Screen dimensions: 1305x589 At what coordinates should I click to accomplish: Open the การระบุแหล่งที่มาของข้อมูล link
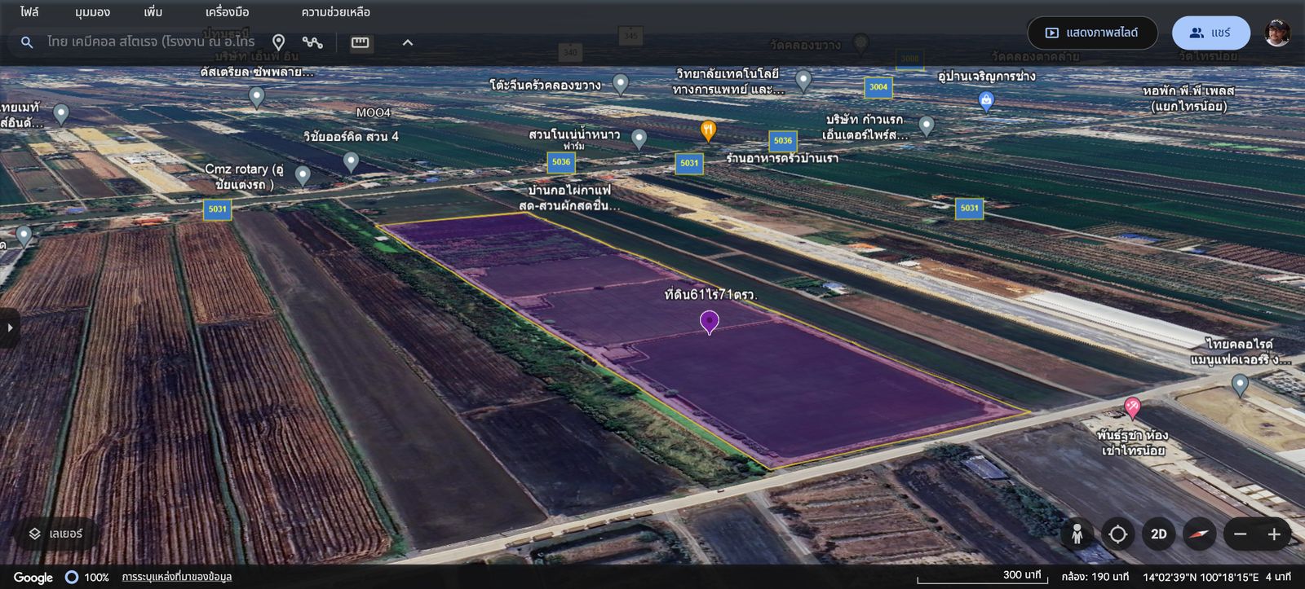(x=177, y=577)
